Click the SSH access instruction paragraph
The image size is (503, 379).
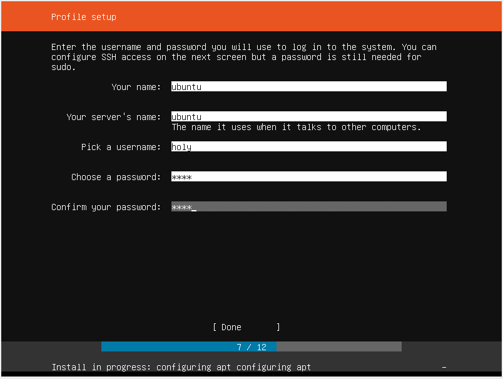(x=244, y=57)
